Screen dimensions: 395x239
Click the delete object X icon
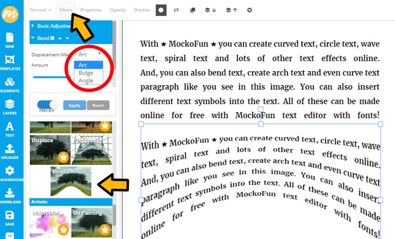click(249, 10)
